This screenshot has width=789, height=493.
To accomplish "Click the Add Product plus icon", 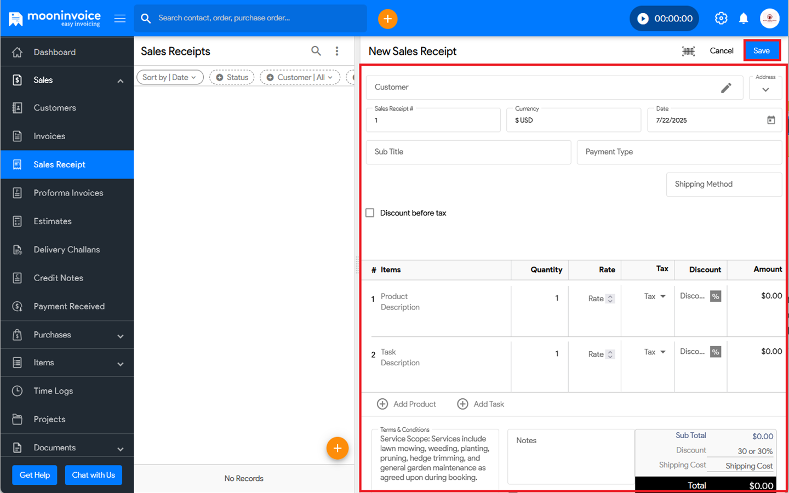I will [x=382, y=404].
